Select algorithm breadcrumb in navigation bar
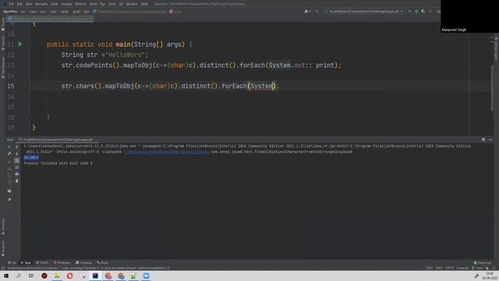499x281 pixels. [x=10, y=11]
